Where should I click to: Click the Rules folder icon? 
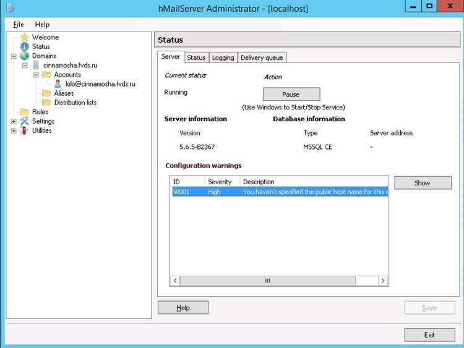click(x=24, y=111)
